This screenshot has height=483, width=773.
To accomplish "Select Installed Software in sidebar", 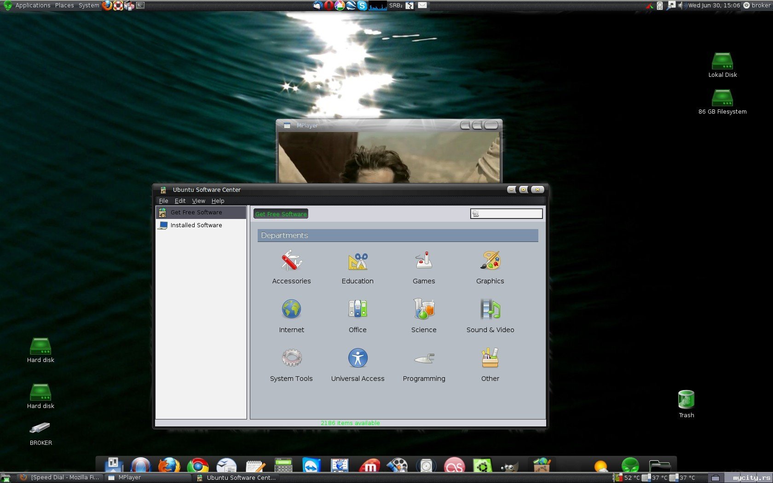I will pos(196,225).
